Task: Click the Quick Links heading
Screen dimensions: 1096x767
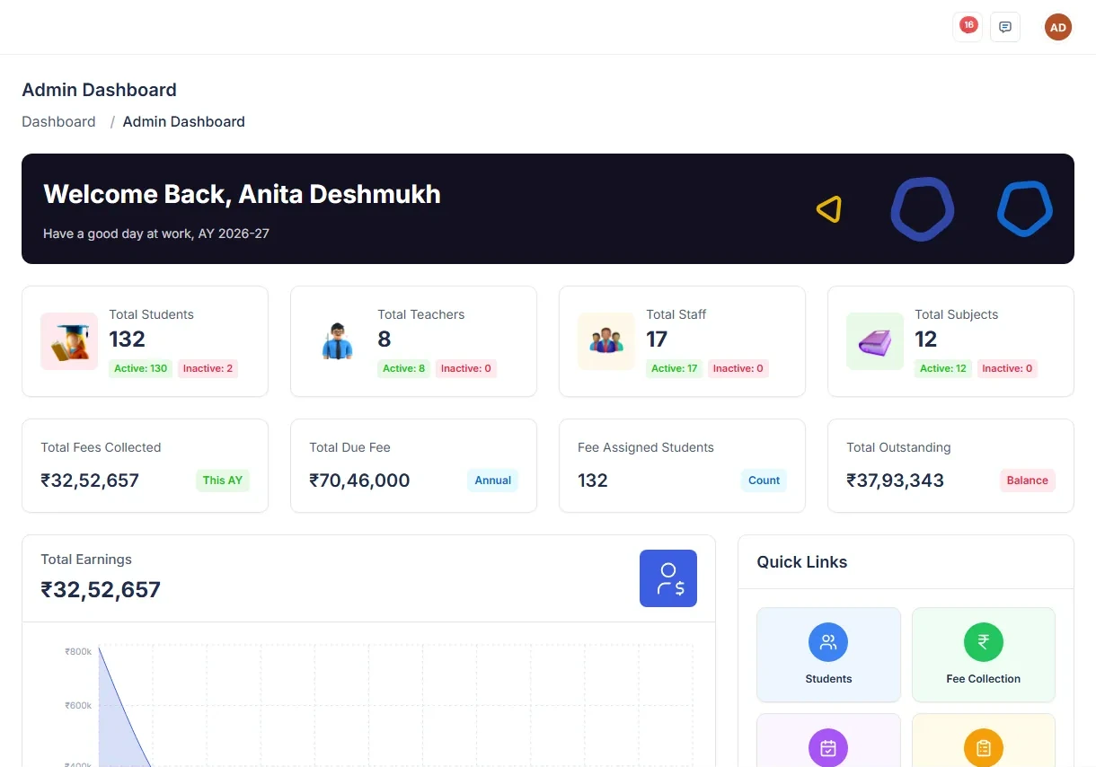Action: tap(802, 562)
